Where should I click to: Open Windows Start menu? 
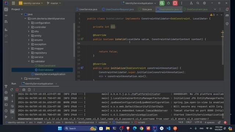60,128
